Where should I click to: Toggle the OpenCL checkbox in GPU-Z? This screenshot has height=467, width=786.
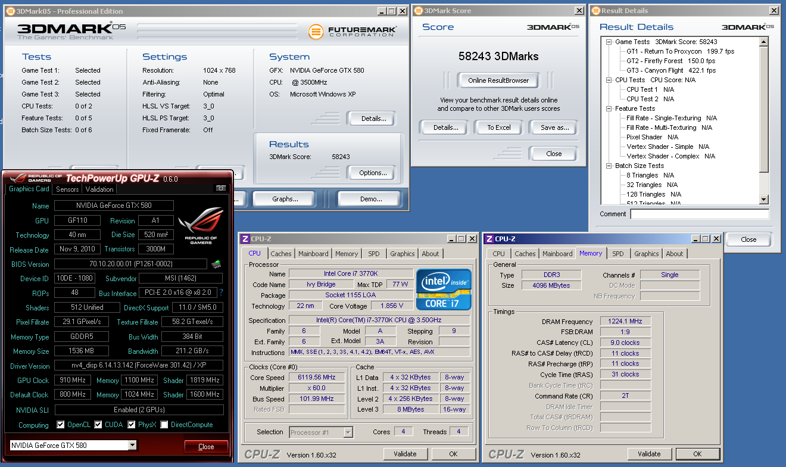60,425
